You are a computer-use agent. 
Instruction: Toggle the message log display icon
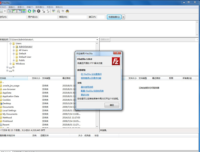[x=10, y=11]
